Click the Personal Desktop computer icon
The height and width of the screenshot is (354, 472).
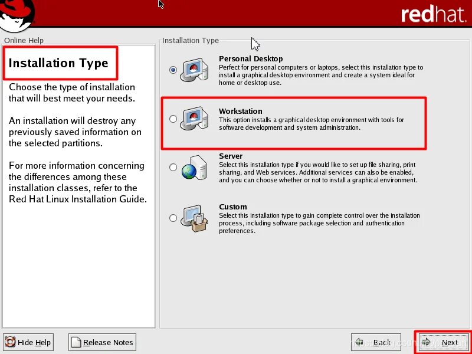194,70
